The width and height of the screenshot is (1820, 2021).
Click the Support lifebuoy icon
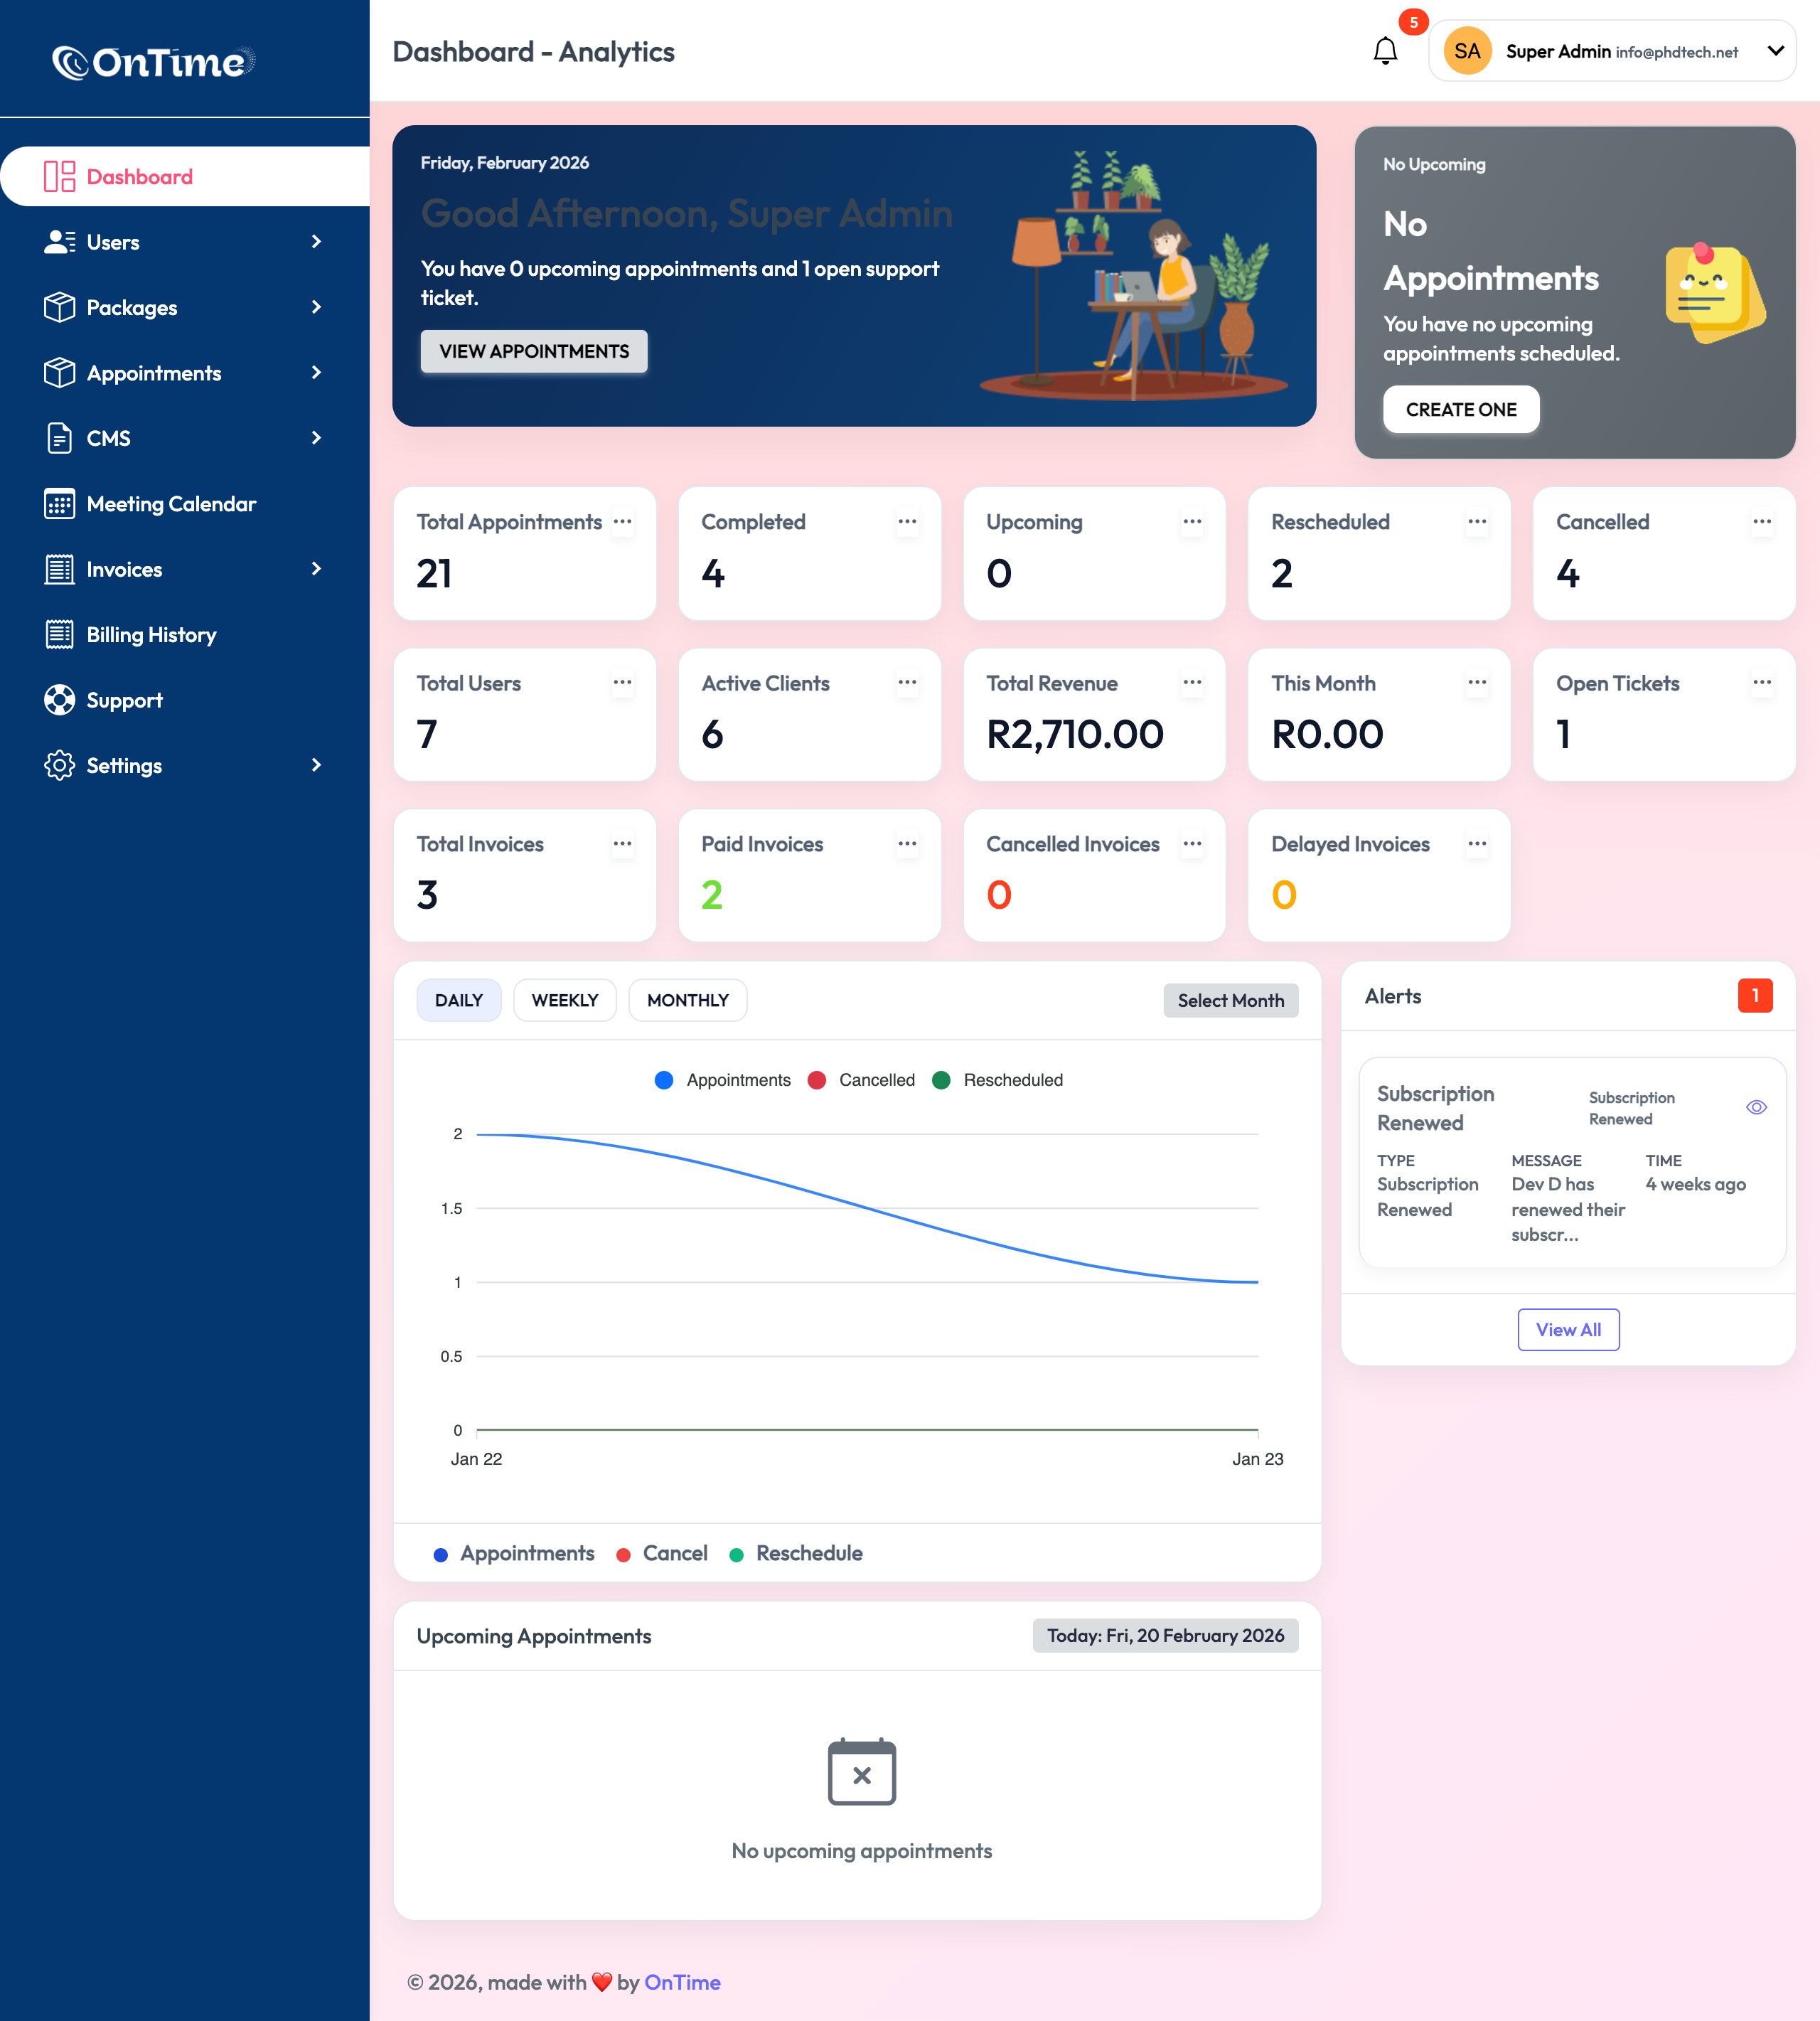point(60,700)
